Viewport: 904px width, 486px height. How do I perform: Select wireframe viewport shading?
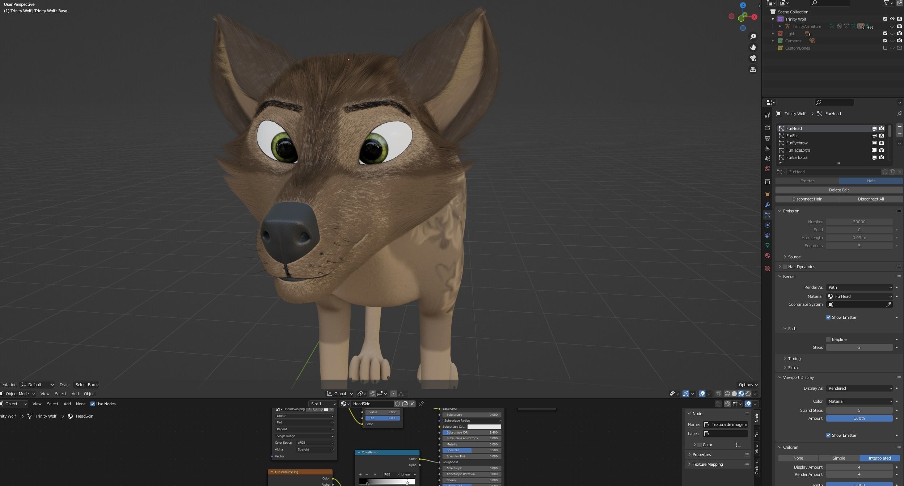[x=727, y=394]
